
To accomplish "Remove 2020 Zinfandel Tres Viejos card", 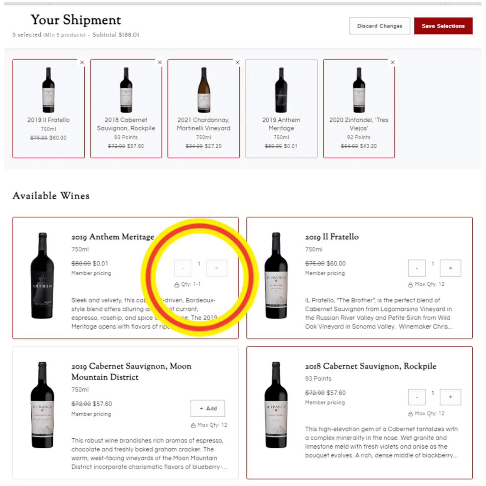I will pyautogui.click(x=393, y=62).
